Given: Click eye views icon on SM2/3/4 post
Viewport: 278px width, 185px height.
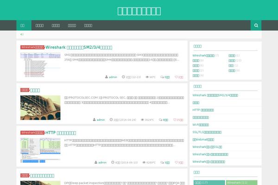Looking at the screenshot, I should [x=147, y=77].
